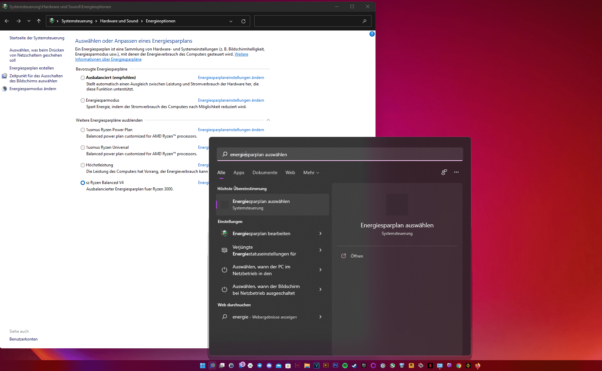Open Energiesparmodus ändern sidebar link
This screenshot has width=602, height=371.
coord(33,89)
